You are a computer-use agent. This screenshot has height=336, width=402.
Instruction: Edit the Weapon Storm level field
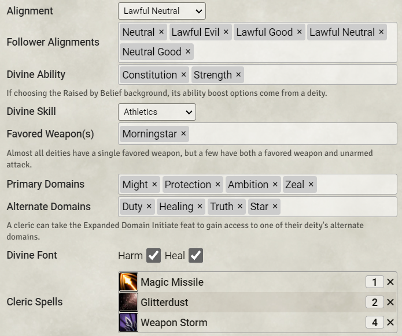(374, 322)
